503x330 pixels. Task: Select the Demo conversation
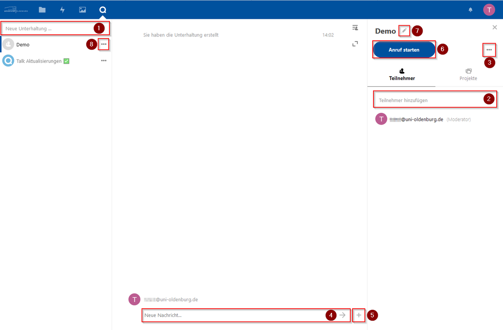(56, 44)
